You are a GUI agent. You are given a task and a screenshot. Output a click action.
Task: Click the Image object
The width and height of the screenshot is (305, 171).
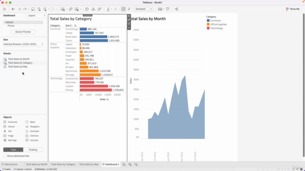[x=9, y=136]
